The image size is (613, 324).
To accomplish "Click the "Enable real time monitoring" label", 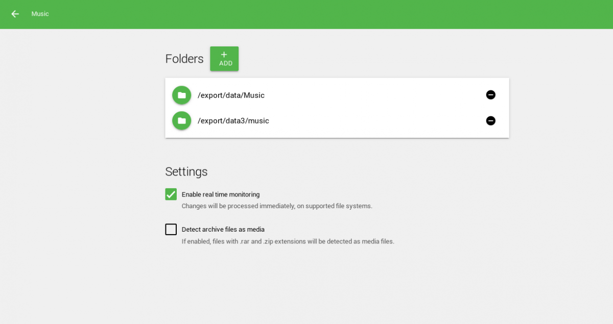I will (x=221, y=194).
